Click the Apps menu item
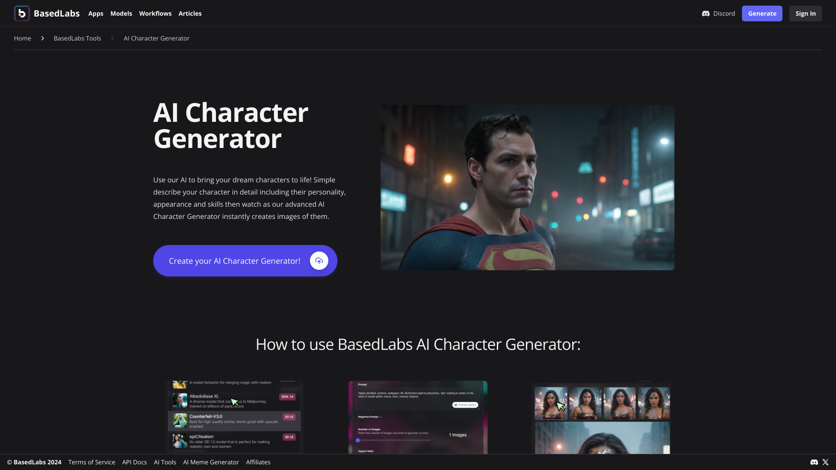The width and height of the screenshot is (836, 470). 95,13
